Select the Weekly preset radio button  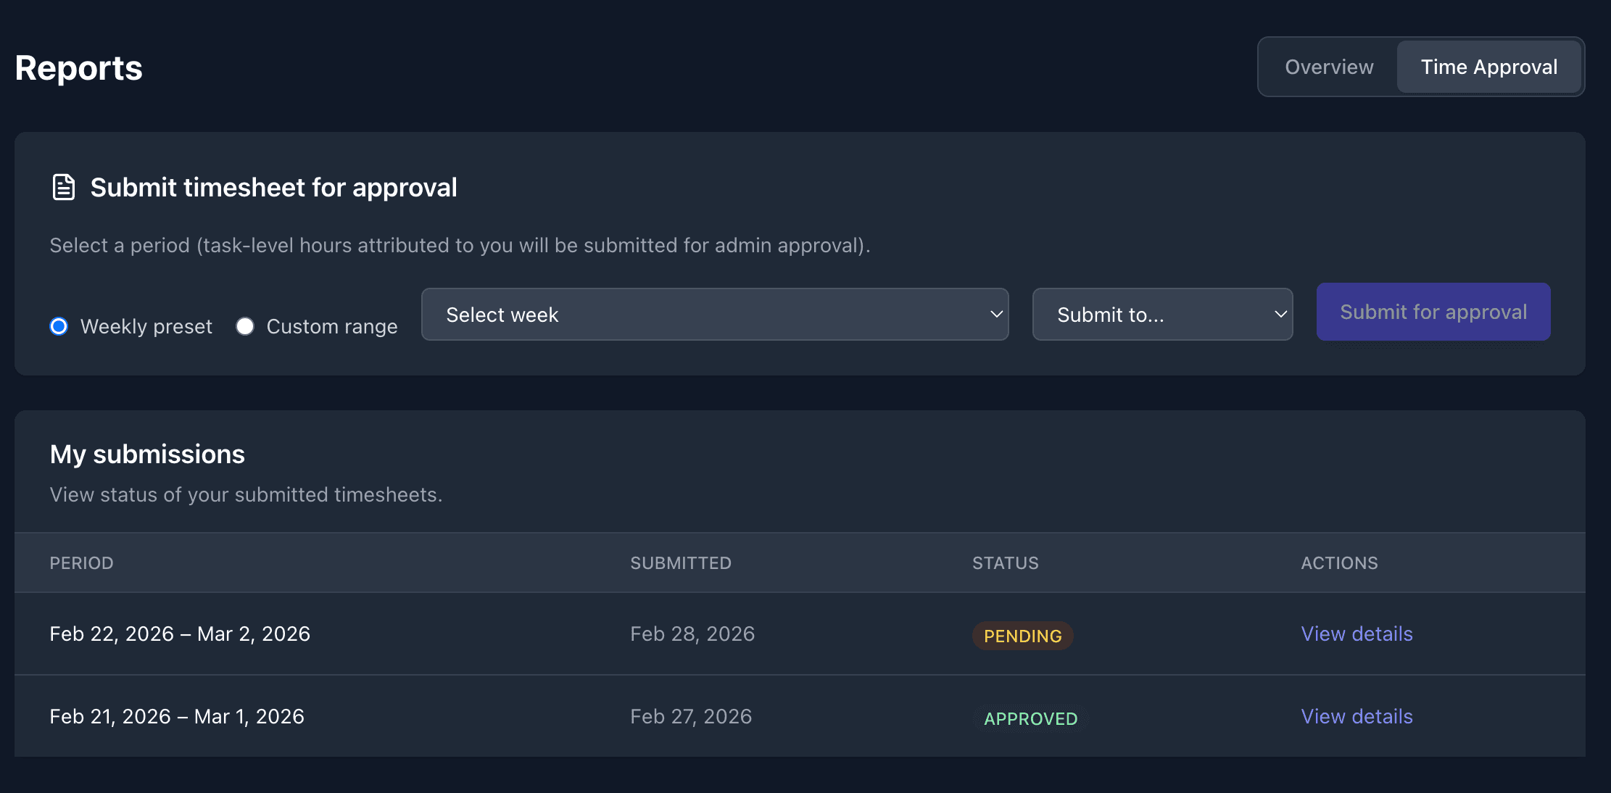click(x=58, y=326)
